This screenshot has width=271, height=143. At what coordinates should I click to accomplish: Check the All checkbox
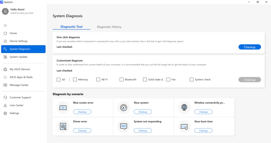[x=59, y=80]
